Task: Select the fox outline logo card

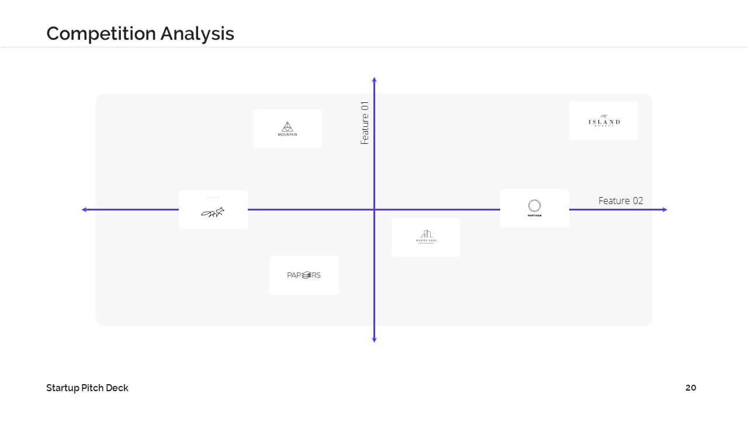Action: [x=213, y=209]
